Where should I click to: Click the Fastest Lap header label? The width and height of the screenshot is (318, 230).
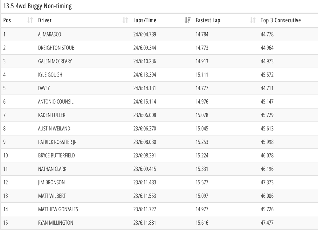pyautogui.click(x=208, y=20)
